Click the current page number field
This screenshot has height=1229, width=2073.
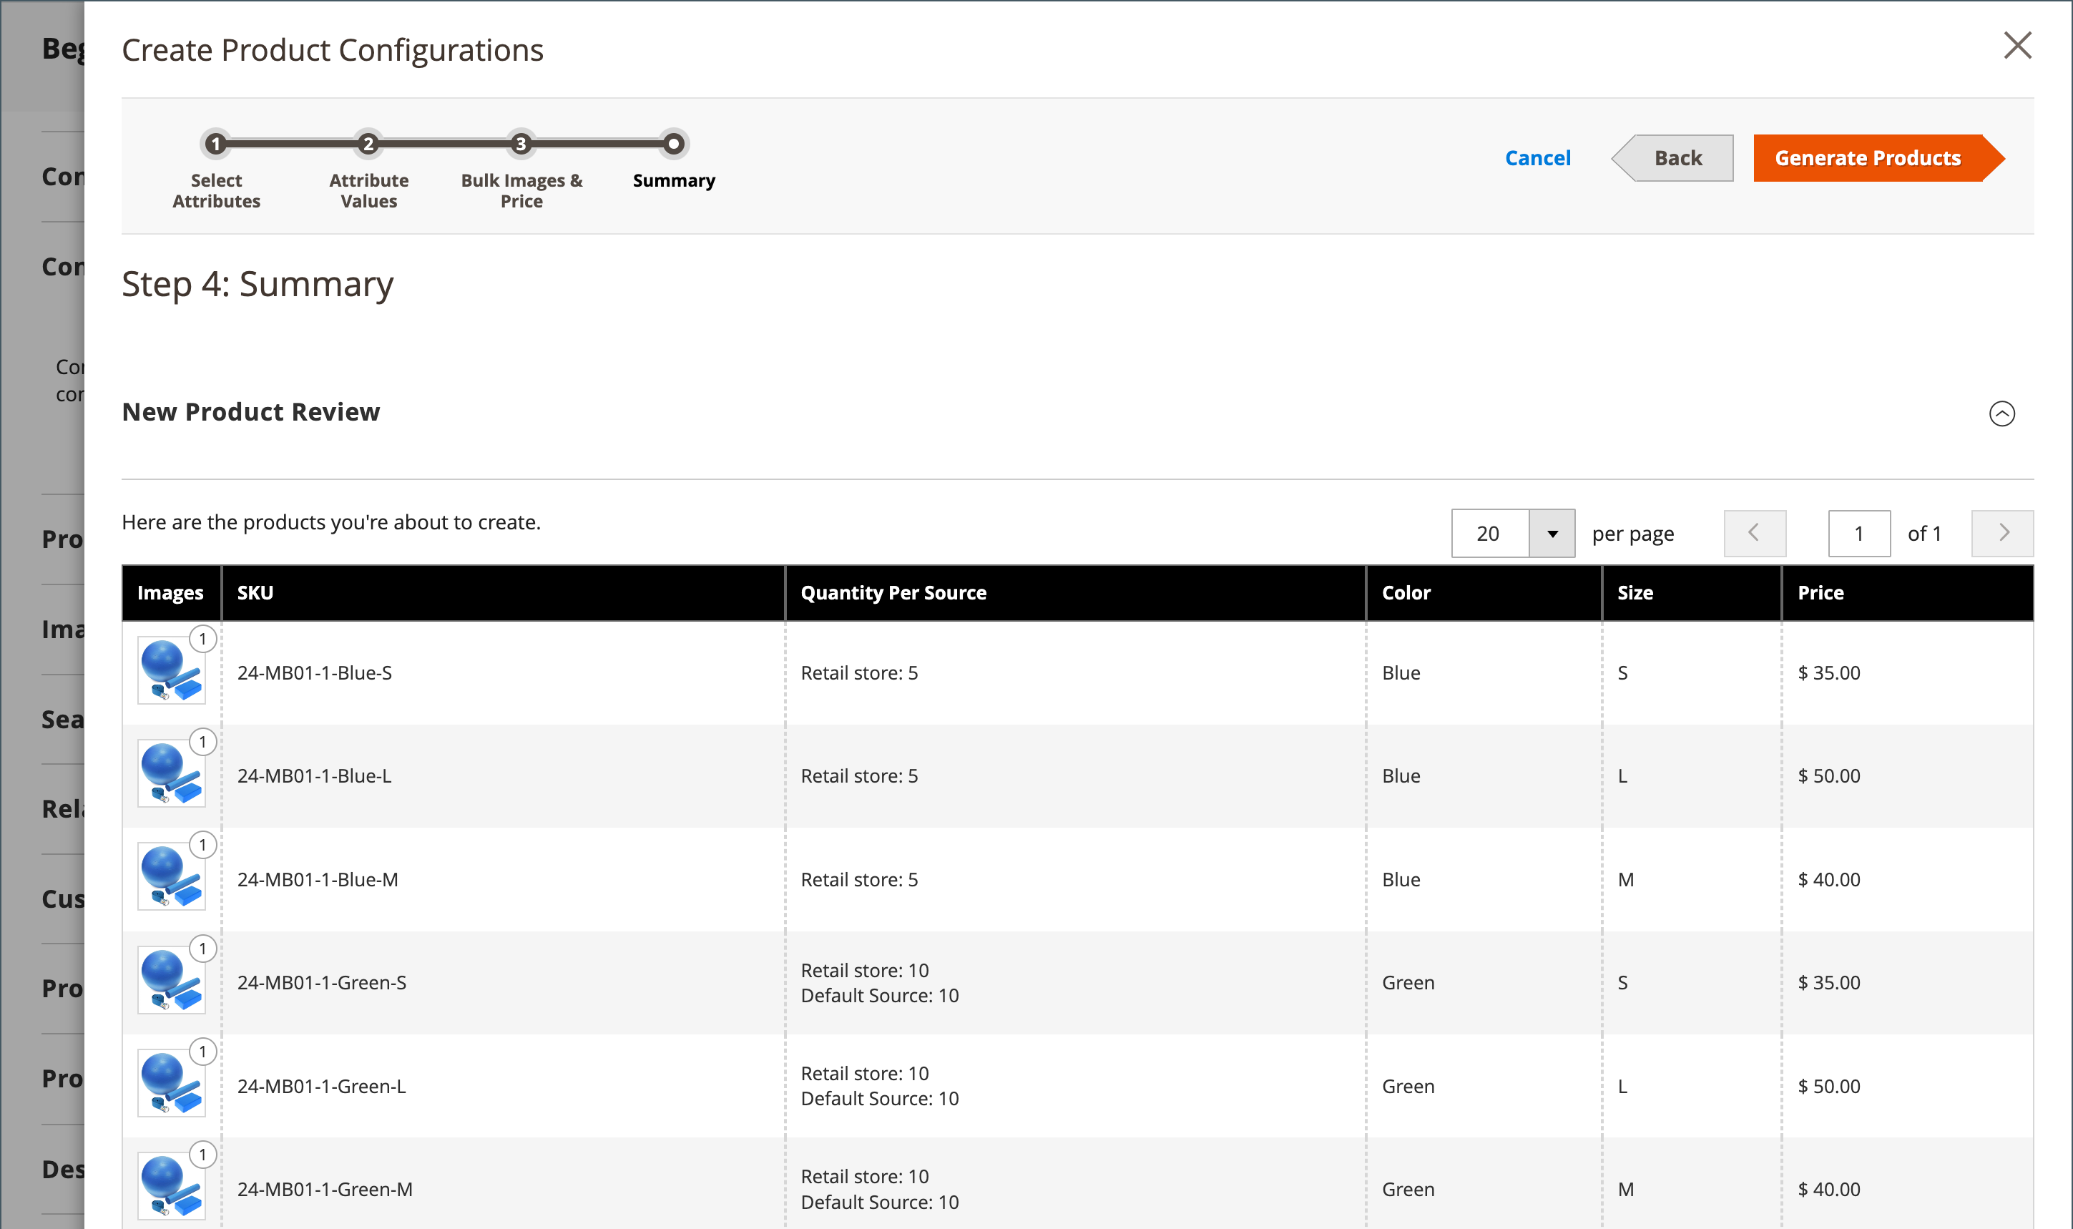(1858, 534)
